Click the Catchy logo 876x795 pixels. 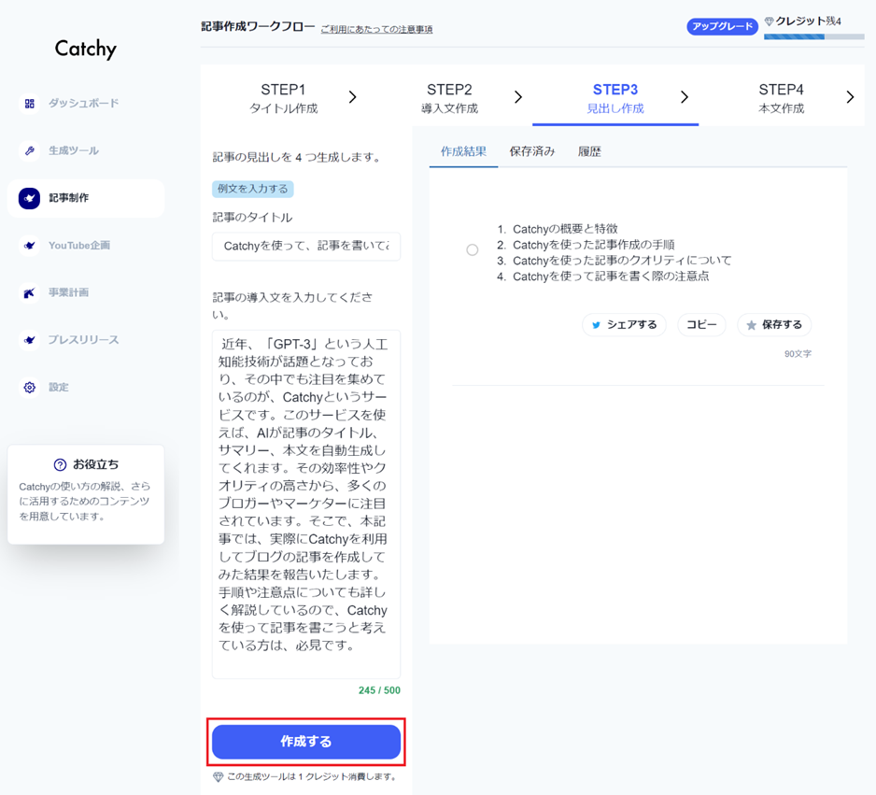pos(86,50)
